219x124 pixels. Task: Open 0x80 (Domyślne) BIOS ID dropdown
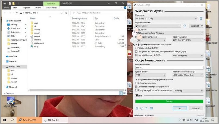coord(188,56)
